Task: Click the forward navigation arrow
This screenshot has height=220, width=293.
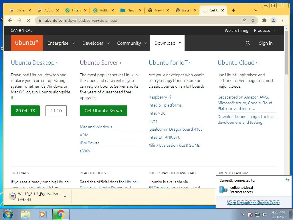Action: (x=19, y=20)
